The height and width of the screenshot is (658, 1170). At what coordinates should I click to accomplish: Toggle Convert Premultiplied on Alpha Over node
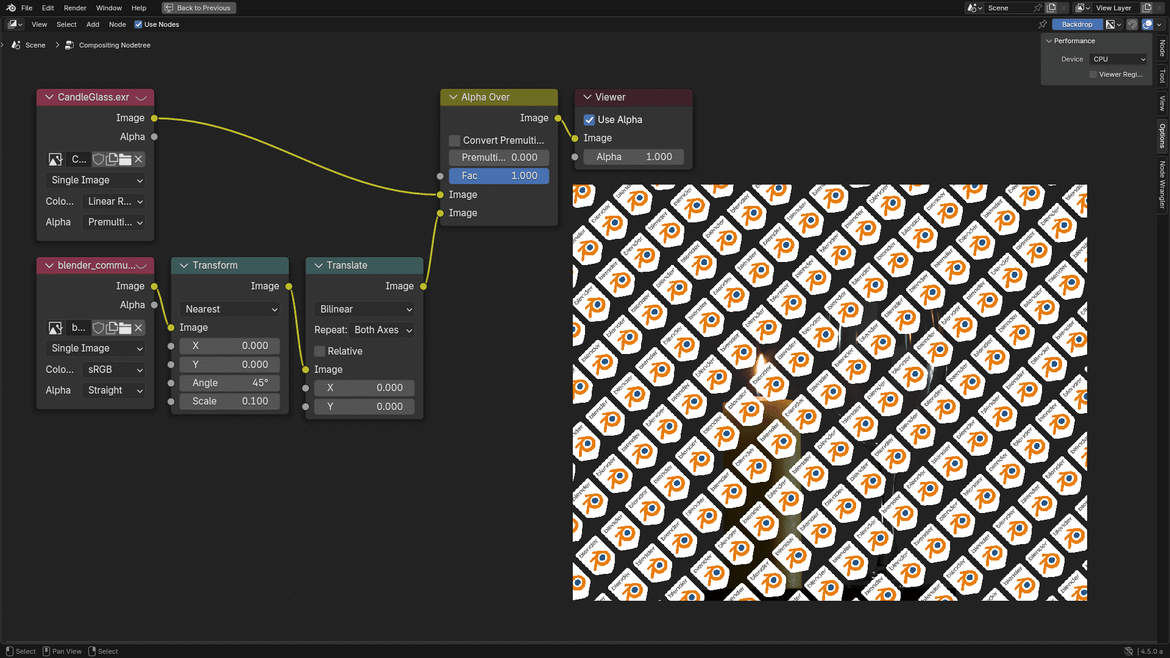454,140
